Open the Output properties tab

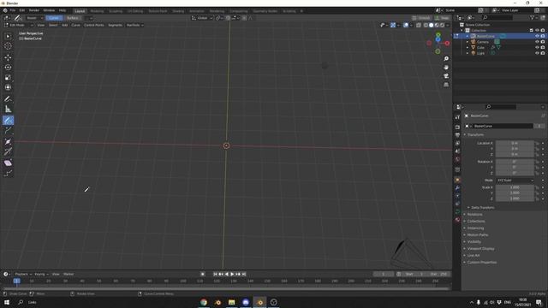[x=457, y=135]
